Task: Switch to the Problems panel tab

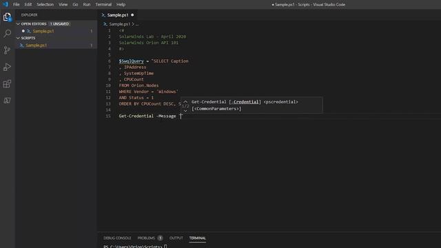Action: coord(146,238)
